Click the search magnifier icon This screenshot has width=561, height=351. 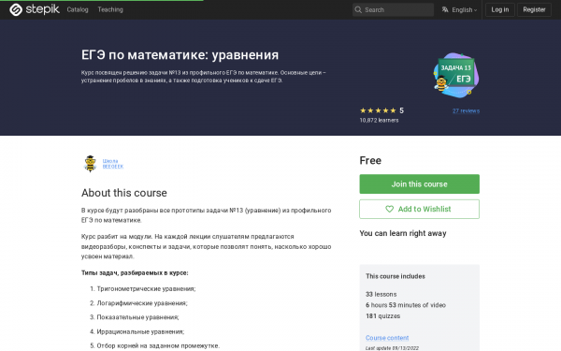(x=358, y=9)
